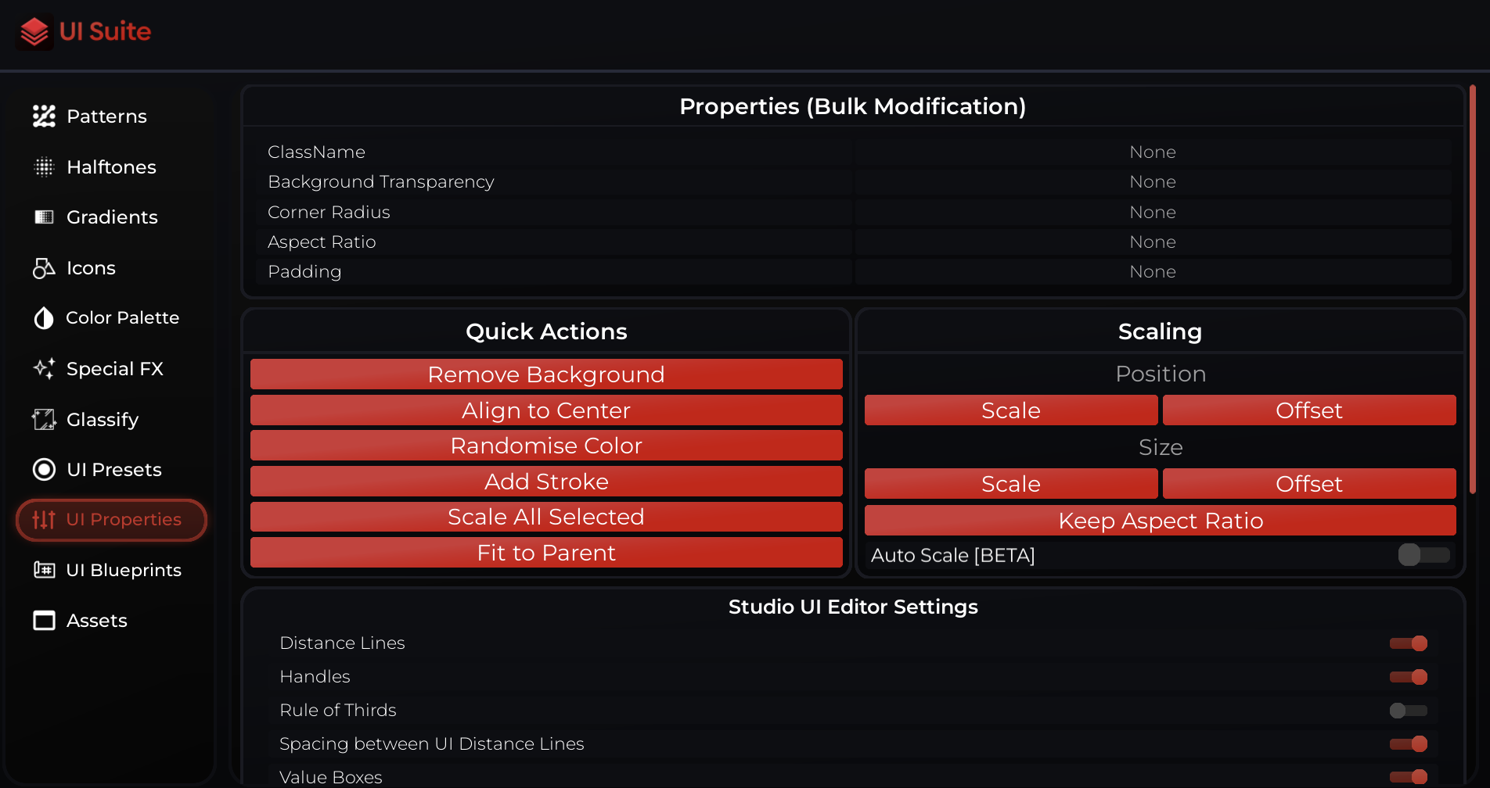Enable Auto Scale [BETA]
This screenshot has height=788, width=1490.
(x=1423, y=555)
